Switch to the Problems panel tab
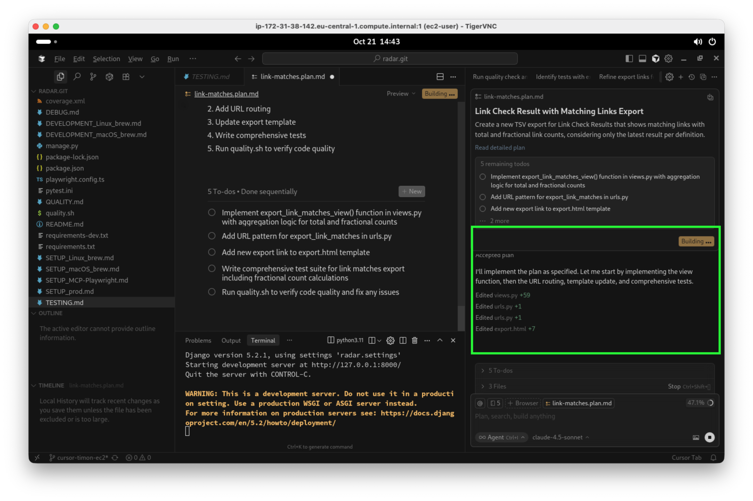753x501 pixels. (x=198, y=340)
